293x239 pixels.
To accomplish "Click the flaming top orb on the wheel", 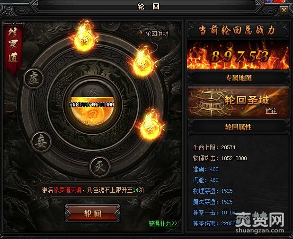I will click(84, 40).
